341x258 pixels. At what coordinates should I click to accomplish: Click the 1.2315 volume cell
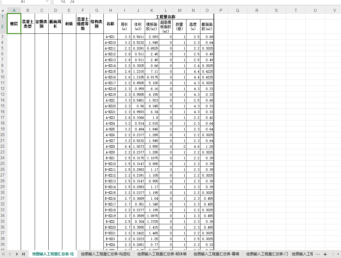(x=138, y=71)
